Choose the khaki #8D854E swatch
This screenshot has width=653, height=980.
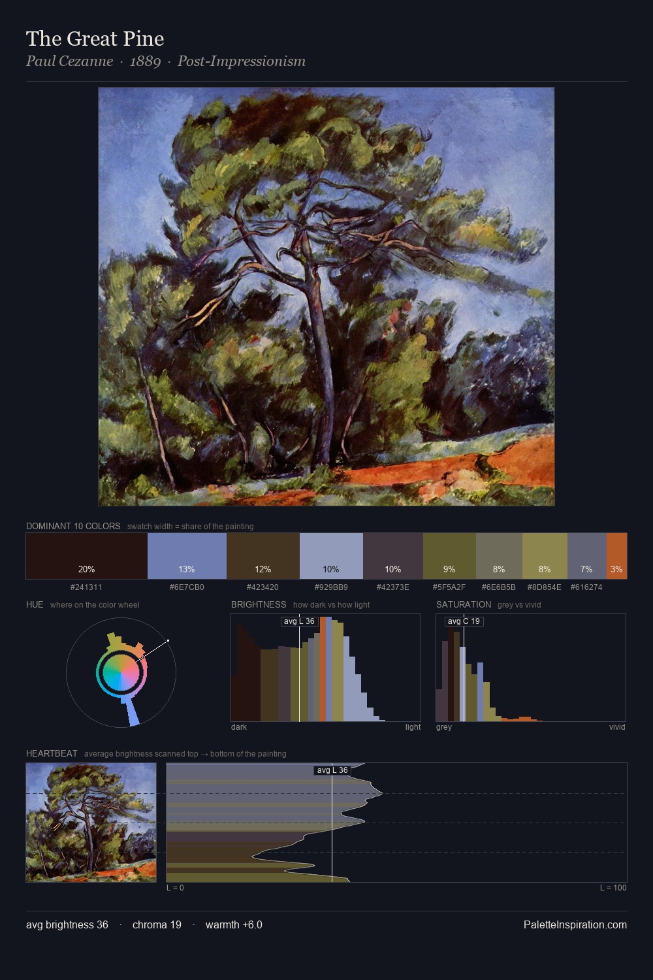[x=545, y=556]
